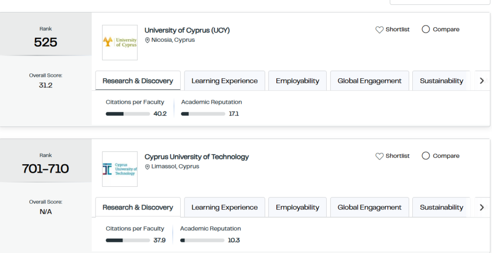Click the Shortlist label for University of Cyprus
The width and height of the screenshot is (492, 253).
(x=397, y=29)
